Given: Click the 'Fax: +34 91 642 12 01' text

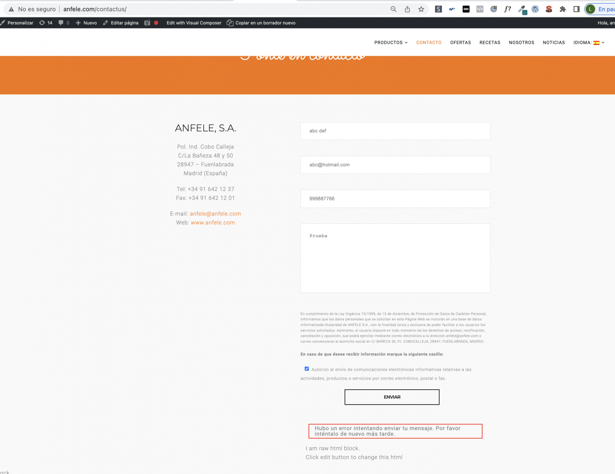Looking at the screenshot, I should pyautogui.click(x=205, y=198).
